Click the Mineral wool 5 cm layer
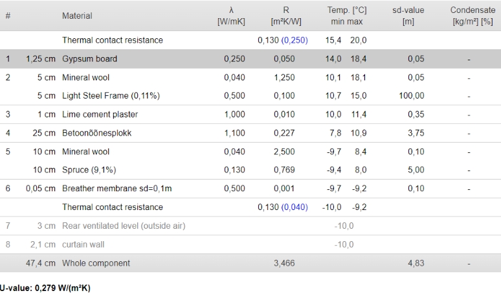Screen dimensions: 501x293 (x=251, y=77)
